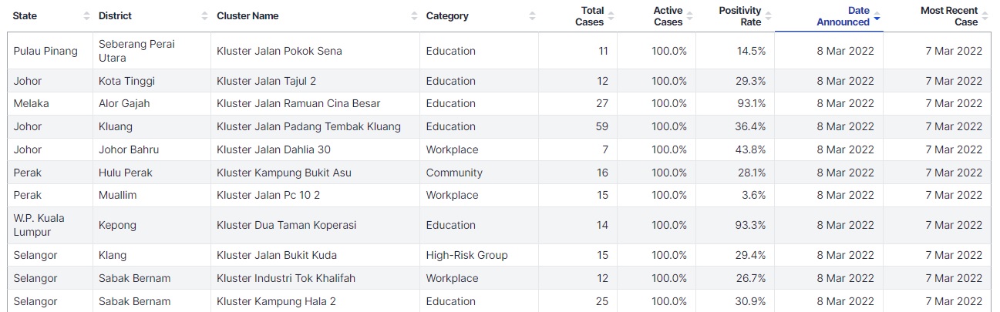Viewport: 1000px width, 312px height.
Task: Sort by Cluster Name header text
Action: click(247, 16)
